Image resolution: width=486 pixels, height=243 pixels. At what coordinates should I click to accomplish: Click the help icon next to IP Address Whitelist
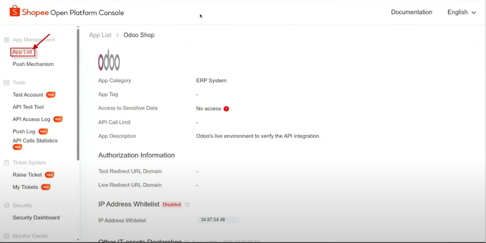click(x=187, y=205)
